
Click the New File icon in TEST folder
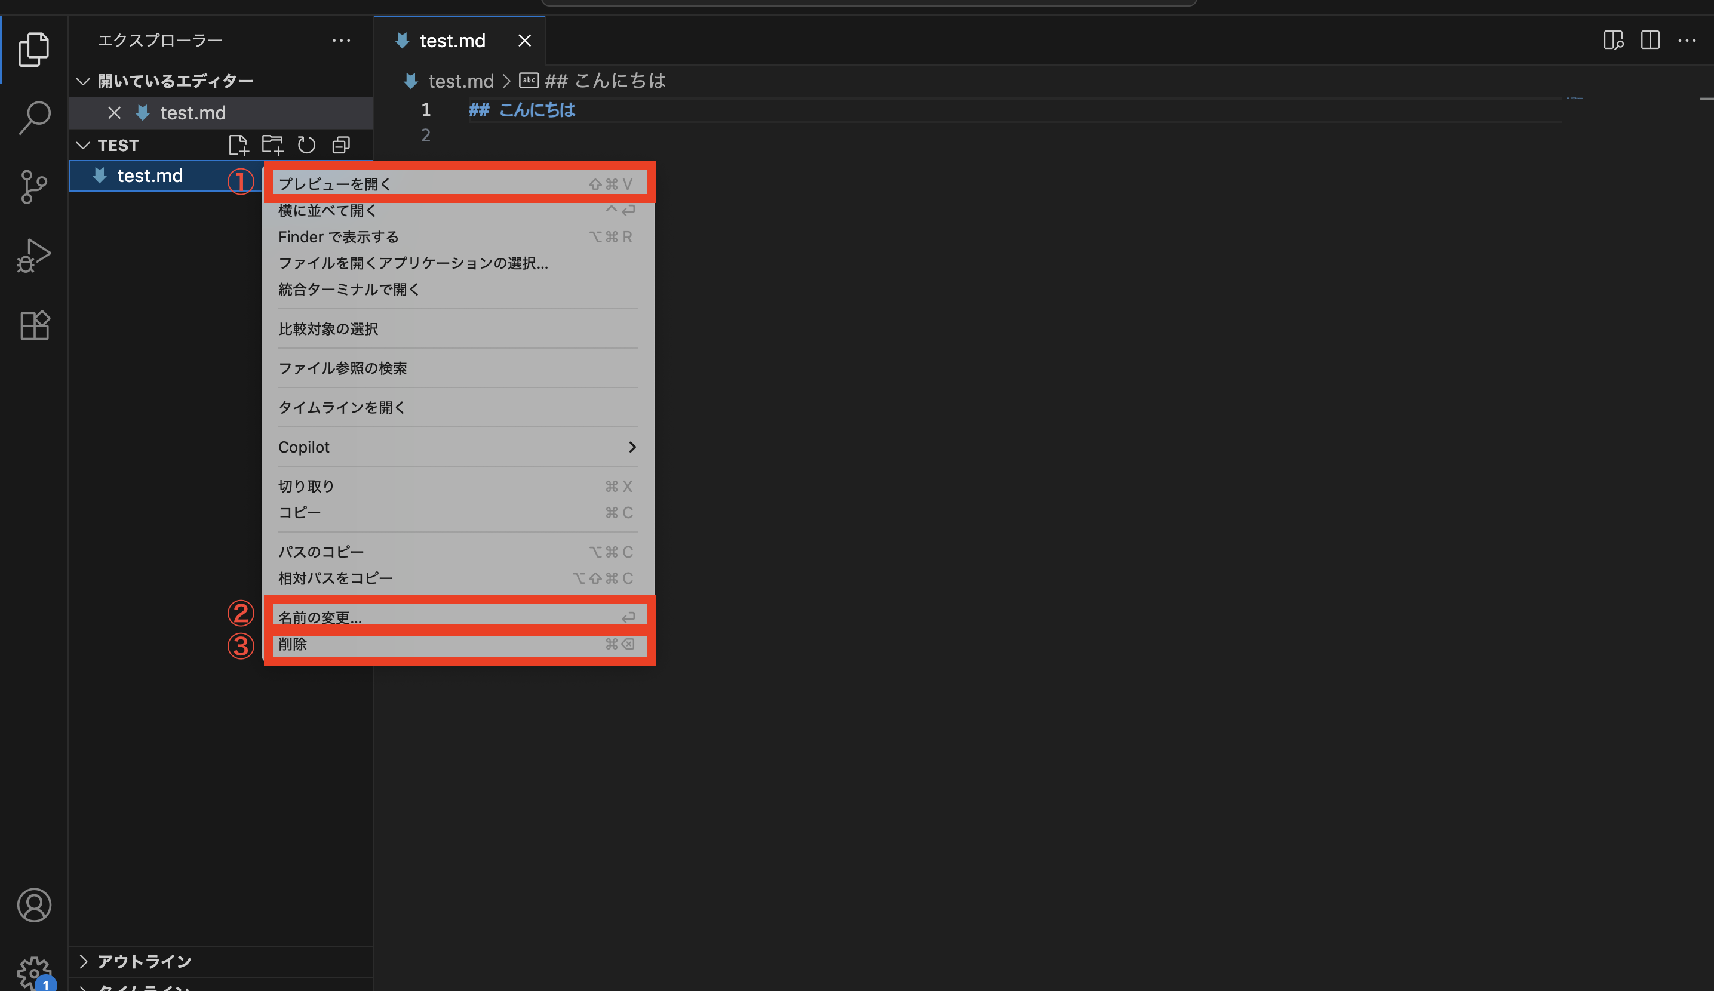238,145
